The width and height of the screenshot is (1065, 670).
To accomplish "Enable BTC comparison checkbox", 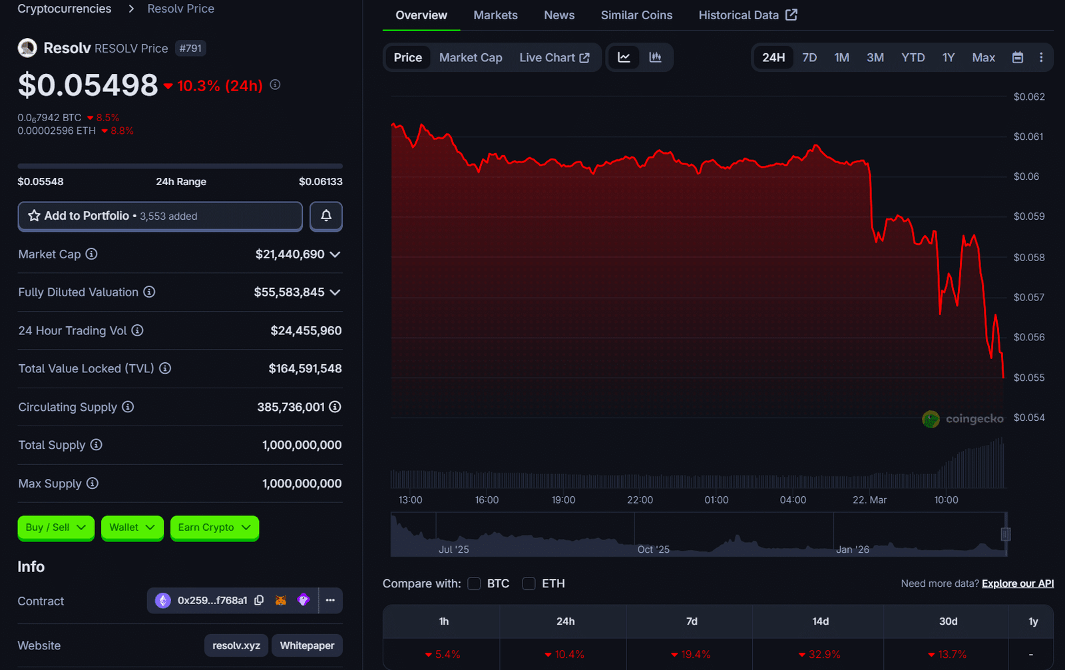I will tap(474, 583).
